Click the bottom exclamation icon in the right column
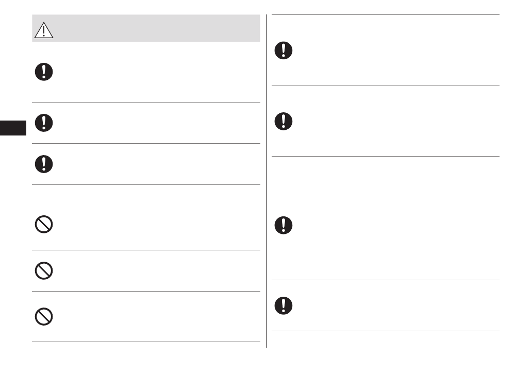 tap(283, 305)
